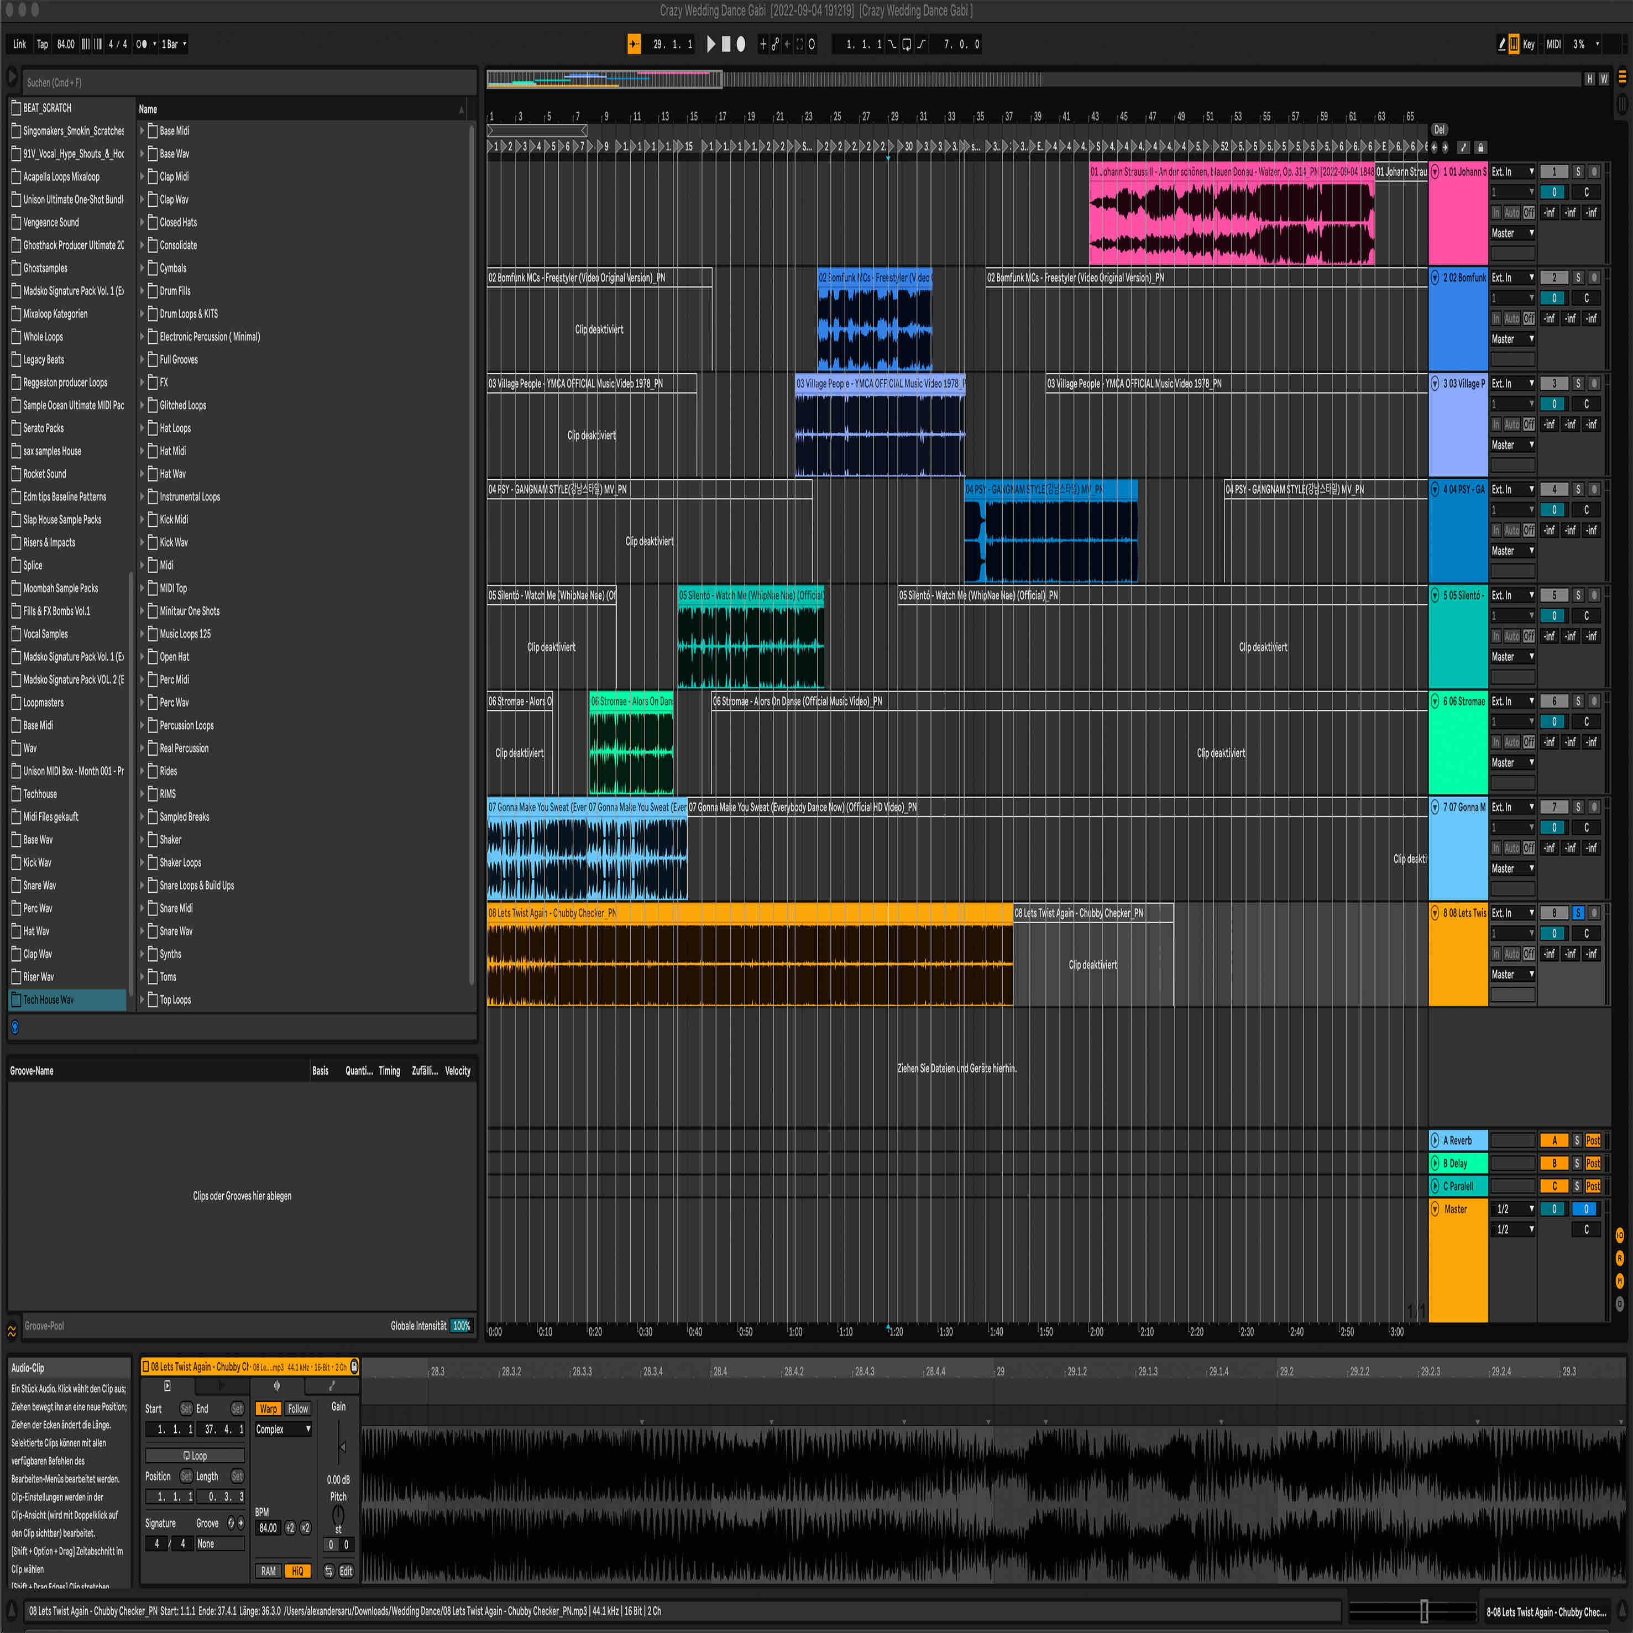
Task: Toggle Lock Envelopes padlock icon
Action: 1480,147
